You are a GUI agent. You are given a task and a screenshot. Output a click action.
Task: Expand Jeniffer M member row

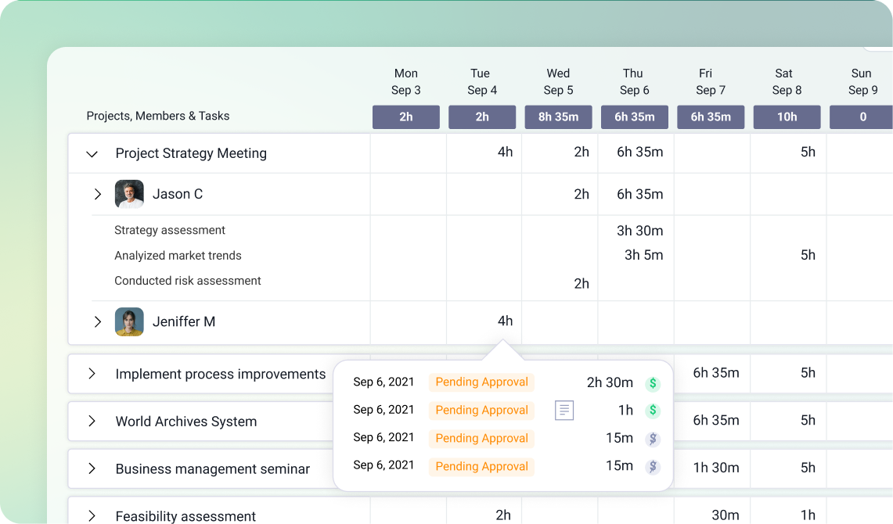click(x=97, y=321)
